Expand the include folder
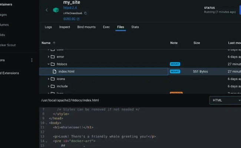This screenshot has height=148, width=241. (49, 86)
